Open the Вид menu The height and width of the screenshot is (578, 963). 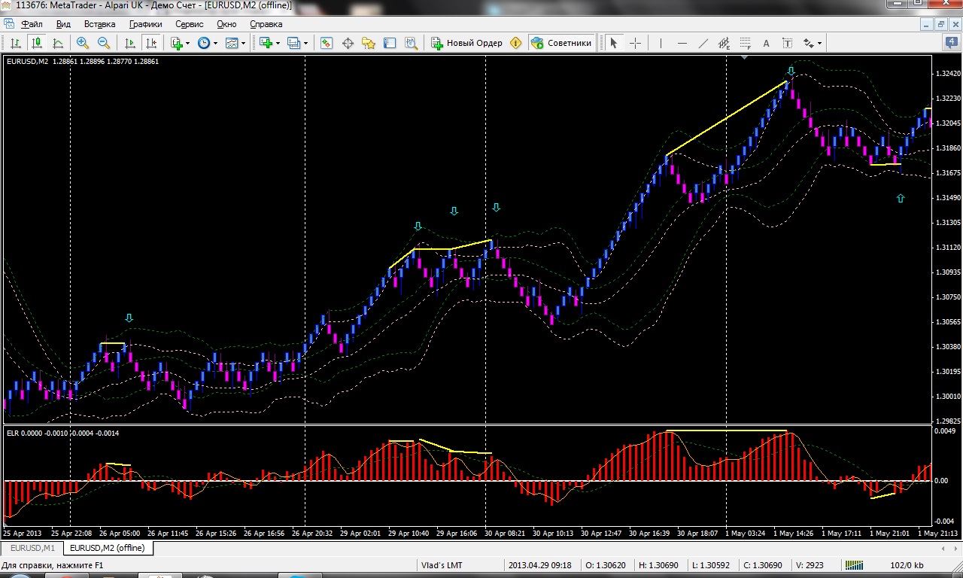click(63, 24)
